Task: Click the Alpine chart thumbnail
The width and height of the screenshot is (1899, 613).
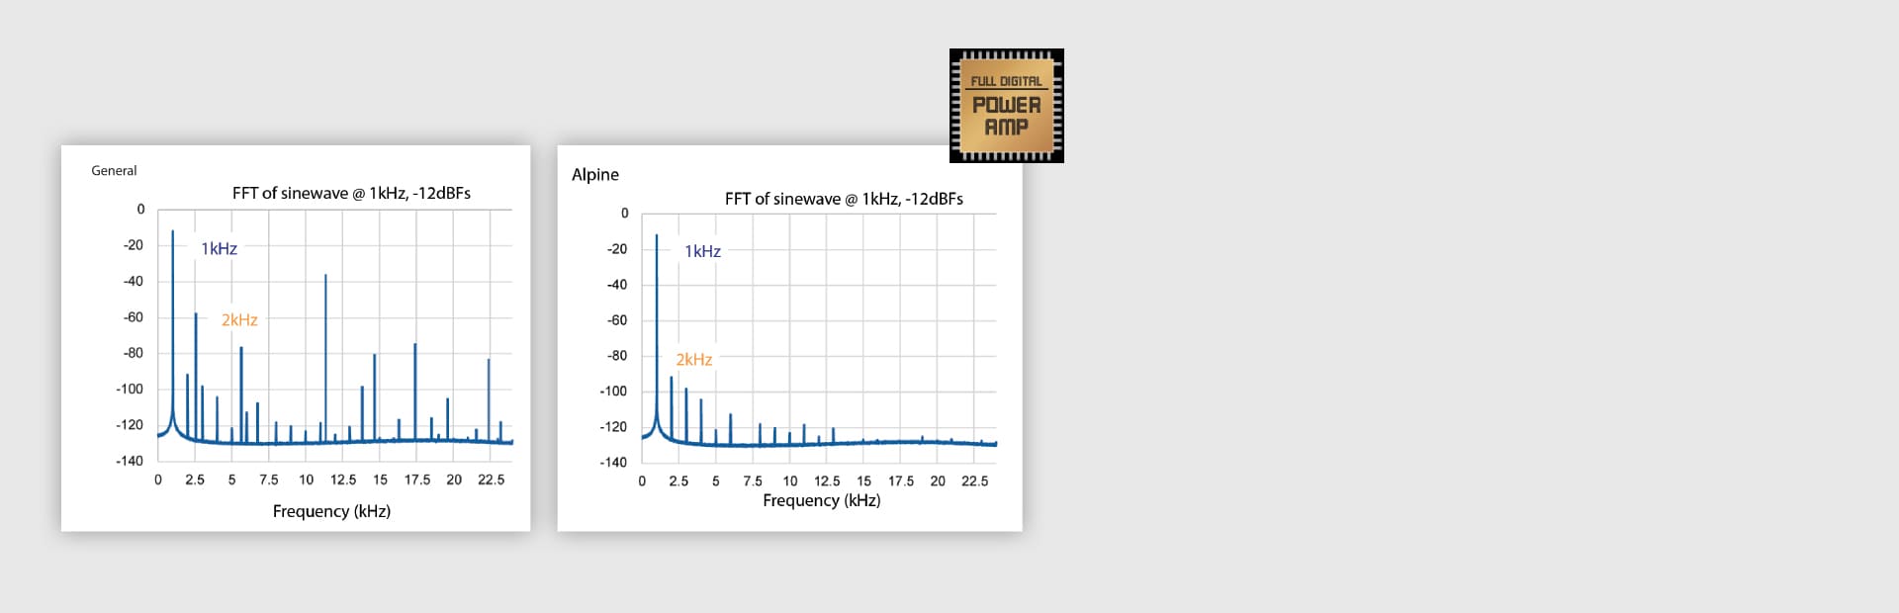Action: click(x=789, y=338)
